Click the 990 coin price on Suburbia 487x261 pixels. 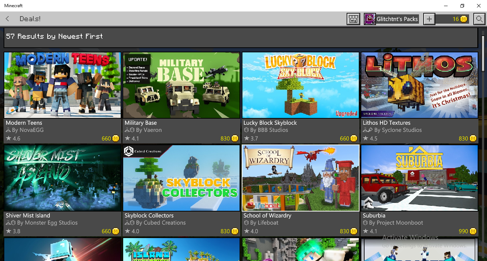[x=467, y=231]
